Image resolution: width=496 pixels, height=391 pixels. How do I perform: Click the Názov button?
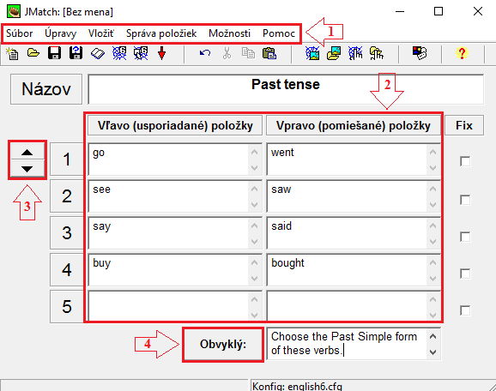click(46, 89)
